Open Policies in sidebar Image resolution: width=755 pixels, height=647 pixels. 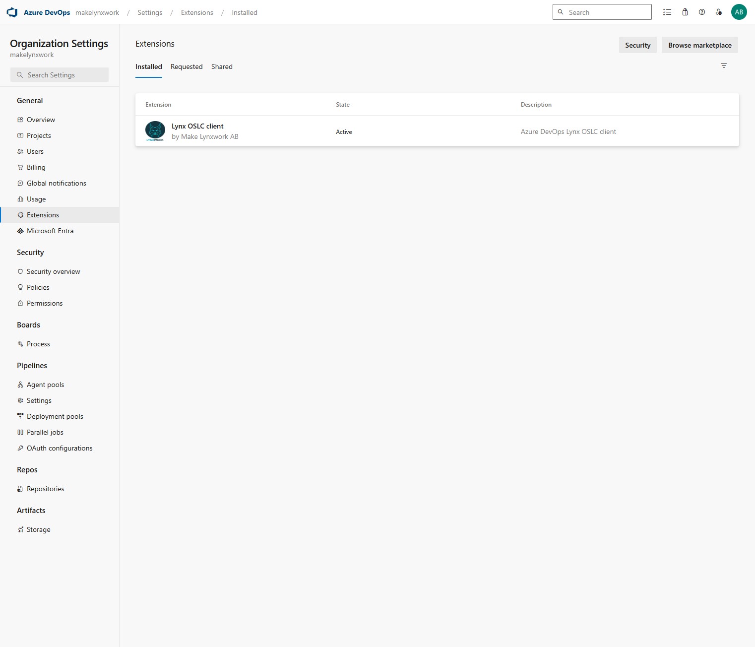(60, 287)
